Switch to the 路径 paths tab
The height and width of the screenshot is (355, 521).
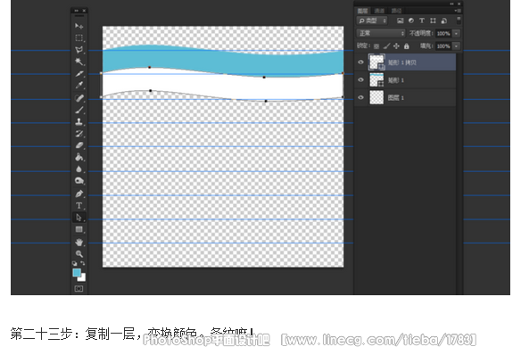[x=396, y=11]
